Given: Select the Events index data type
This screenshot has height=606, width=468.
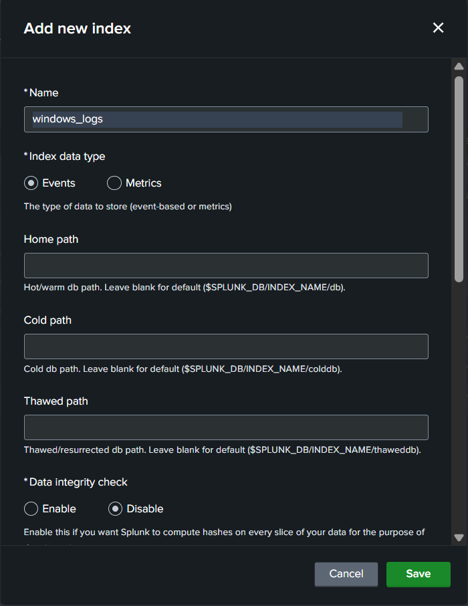Looking at the screenshot, I should click(31, 183).
